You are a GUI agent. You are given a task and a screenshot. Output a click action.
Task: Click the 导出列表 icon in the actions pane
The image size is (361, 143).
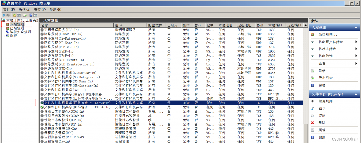pos(312,78)
